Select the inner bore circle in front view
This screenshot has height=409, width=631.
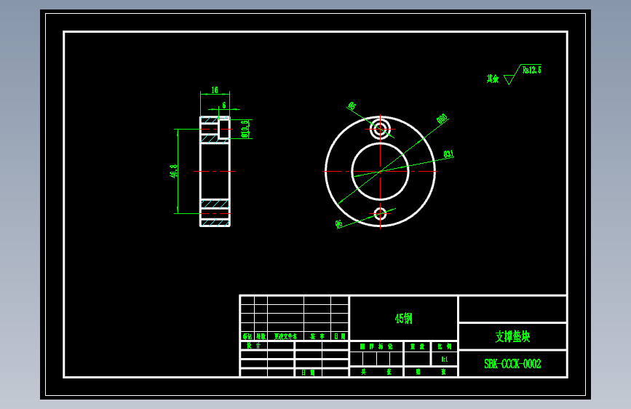click(x=381, y=172)
